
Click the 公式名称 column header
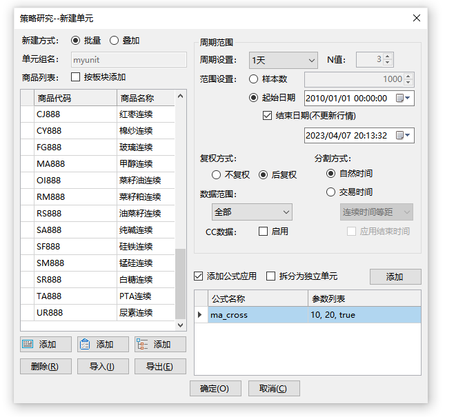click(x=250, y=299)
